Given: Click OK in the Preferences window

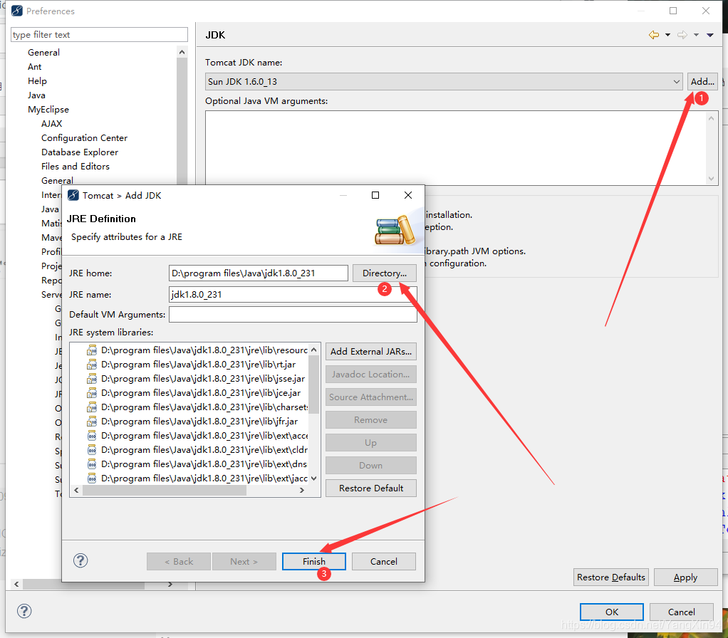Looking at the screenshot, I should tap(611, 612).
